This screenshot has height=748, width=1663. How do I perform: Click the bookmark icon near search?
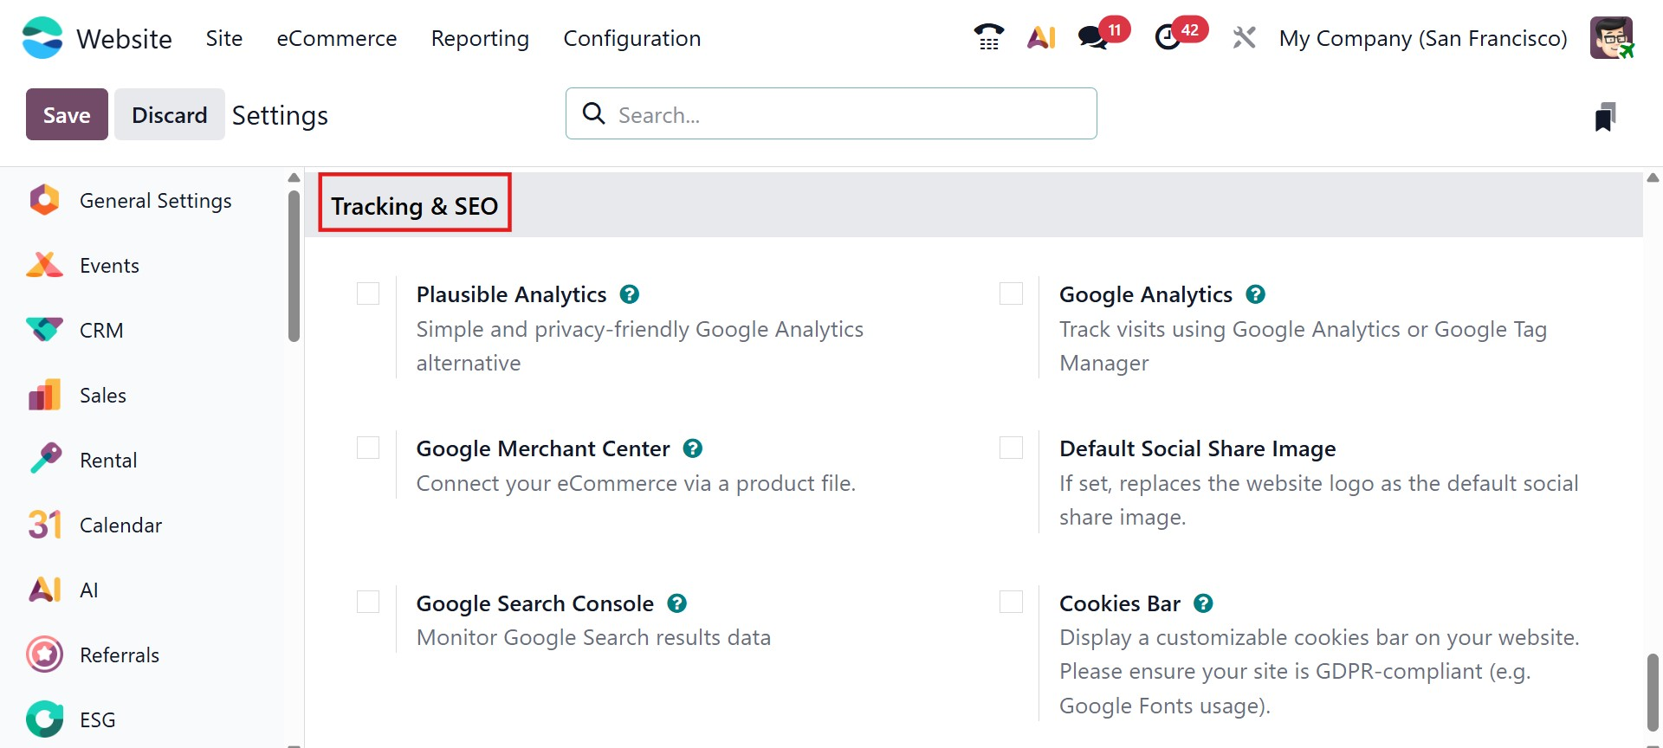[x=1605, y=116]
